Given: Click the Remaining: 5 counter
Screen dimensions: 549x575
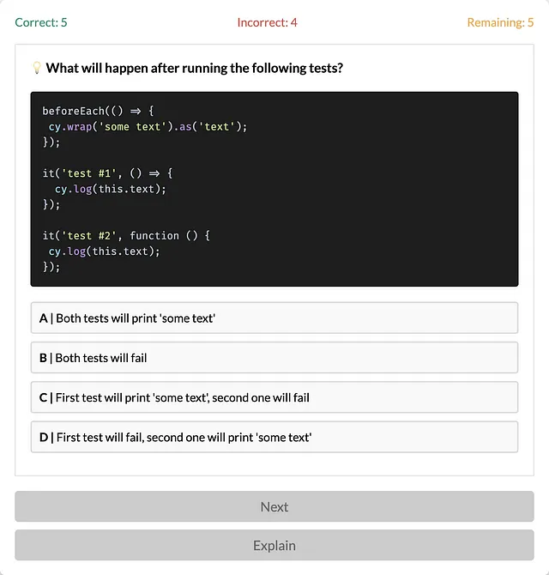Looking at the screenshot, I should 500,22.
